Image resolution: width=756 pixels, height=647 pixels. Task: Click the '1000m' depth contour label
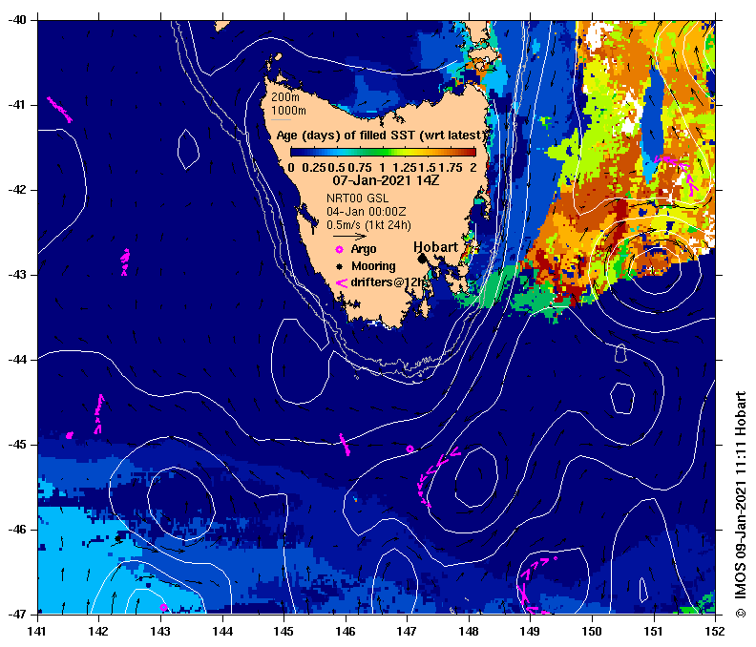coord(288,111)
